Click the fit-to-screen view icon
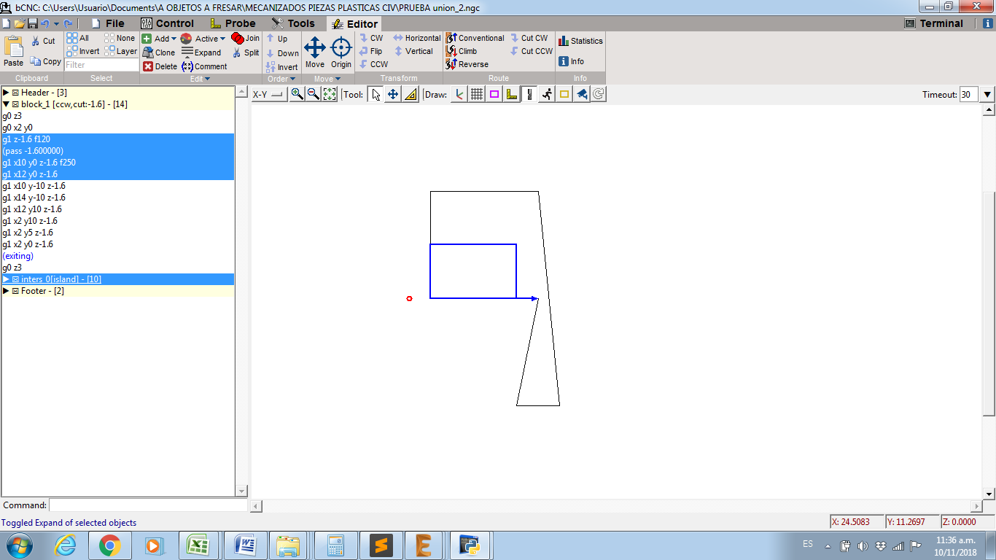Screen dimensions: 996x560 pos(330,94)
